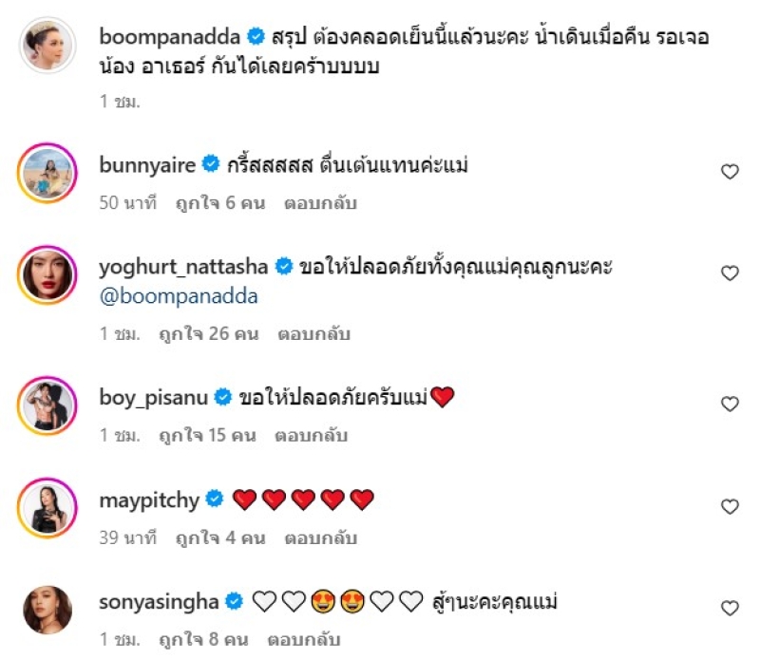This screenshot has height=659, width=760.
Task: Go to the maypitchy username profile
Action: click(147, 499)
